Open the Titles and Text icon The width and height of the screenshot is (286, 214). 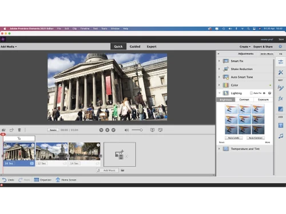pyautogui.click(x=280, y=126)
